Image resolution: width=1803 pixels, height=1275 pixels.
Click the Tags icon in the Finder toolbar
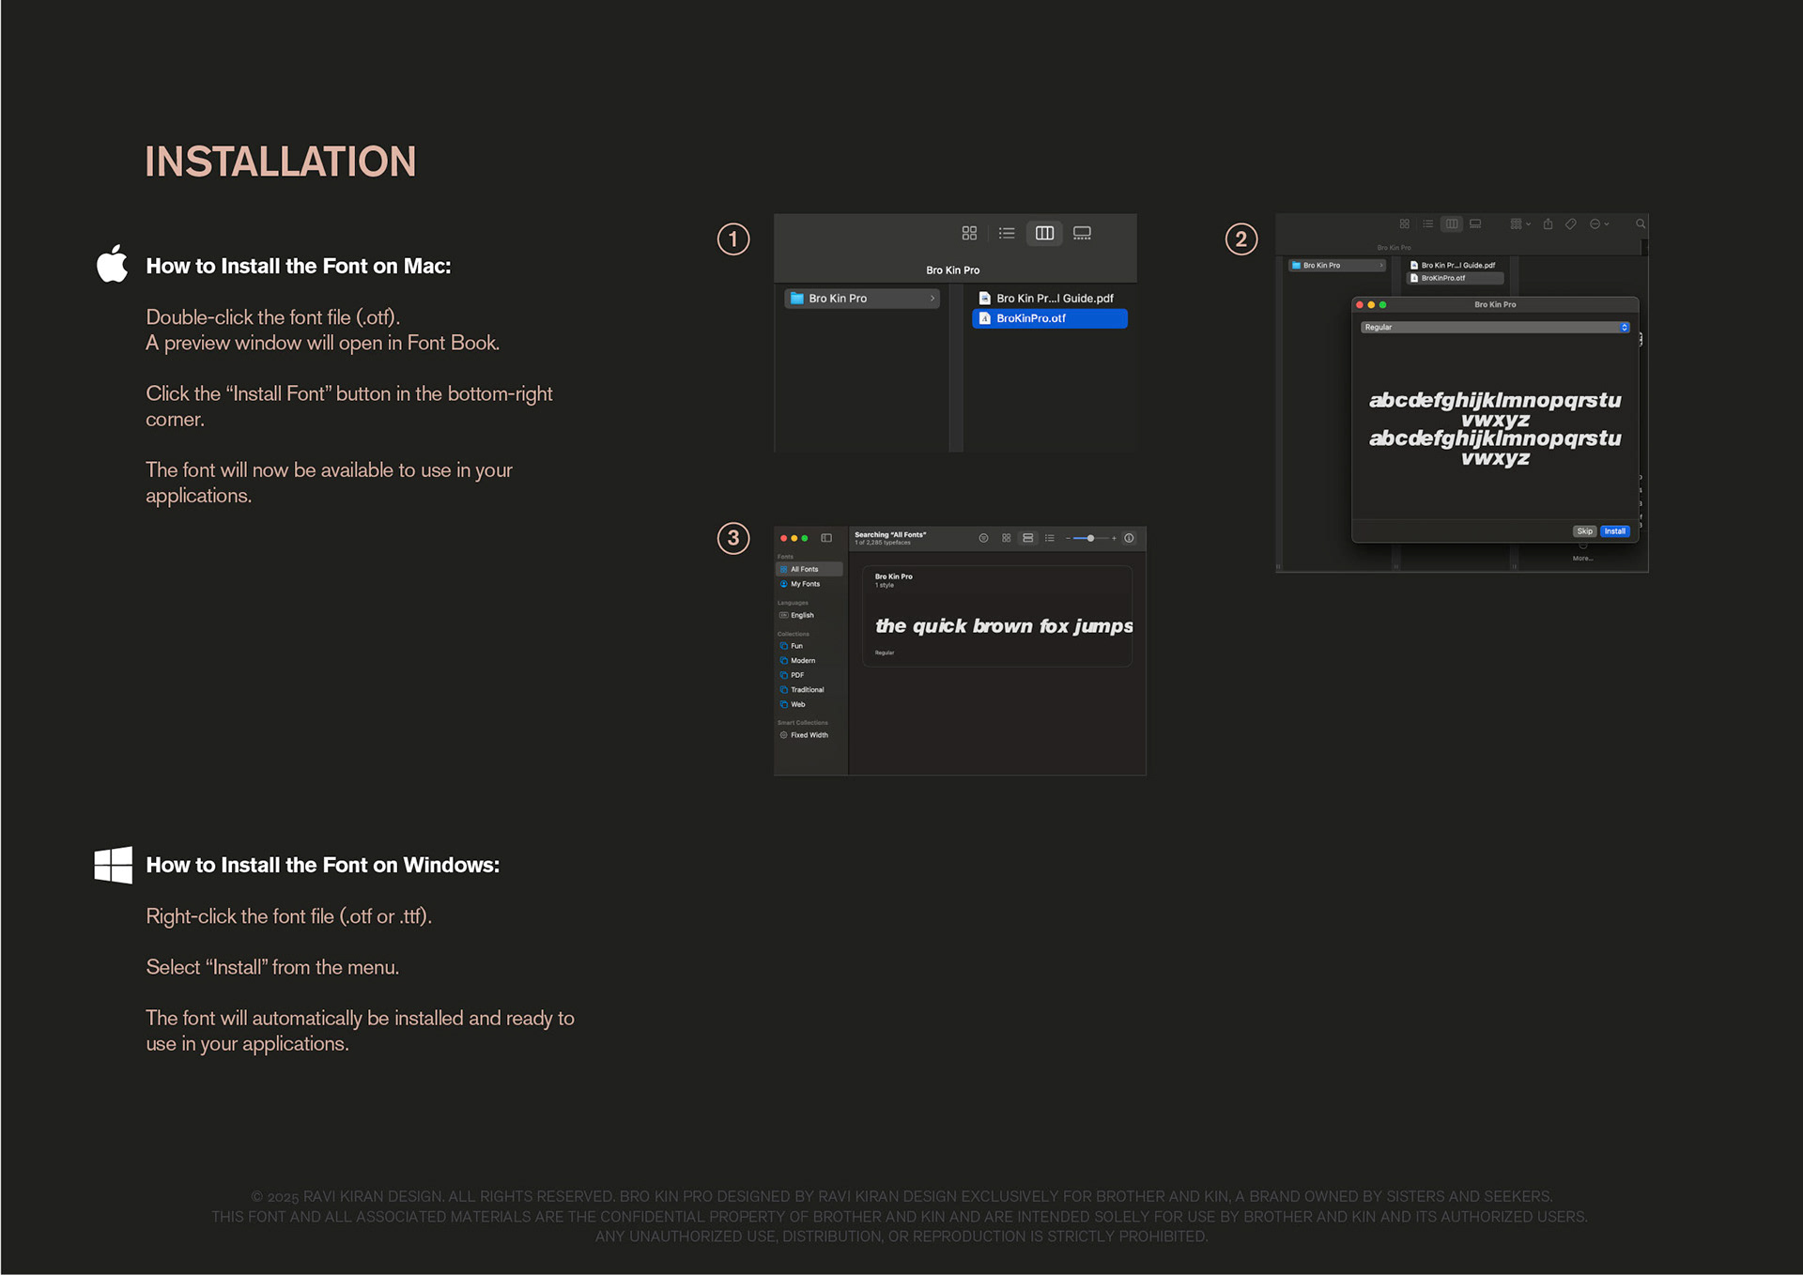click(x=1570, y=223)
